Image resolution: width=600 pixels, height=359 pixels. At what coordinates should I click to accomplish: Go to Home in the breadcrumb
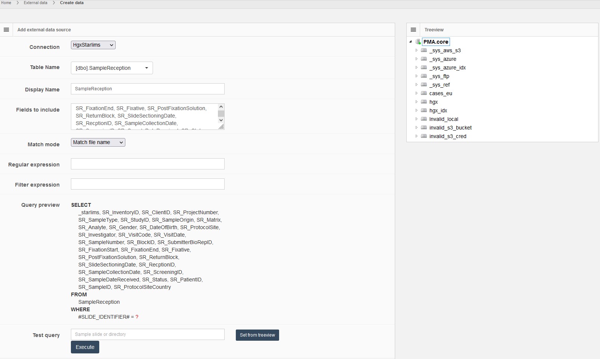[6, 3]
